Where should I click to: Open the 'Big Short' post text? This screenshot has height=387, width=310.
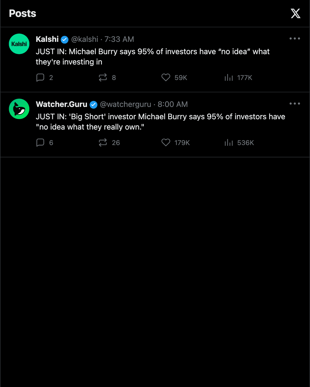(x=160, y=122)
